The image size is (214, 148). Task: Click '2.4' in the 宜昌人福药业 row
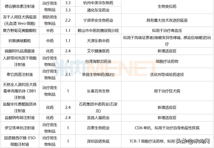coord(68,118)
